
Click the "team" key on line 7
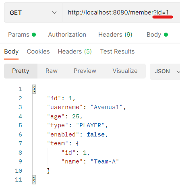tap(58, 143)
